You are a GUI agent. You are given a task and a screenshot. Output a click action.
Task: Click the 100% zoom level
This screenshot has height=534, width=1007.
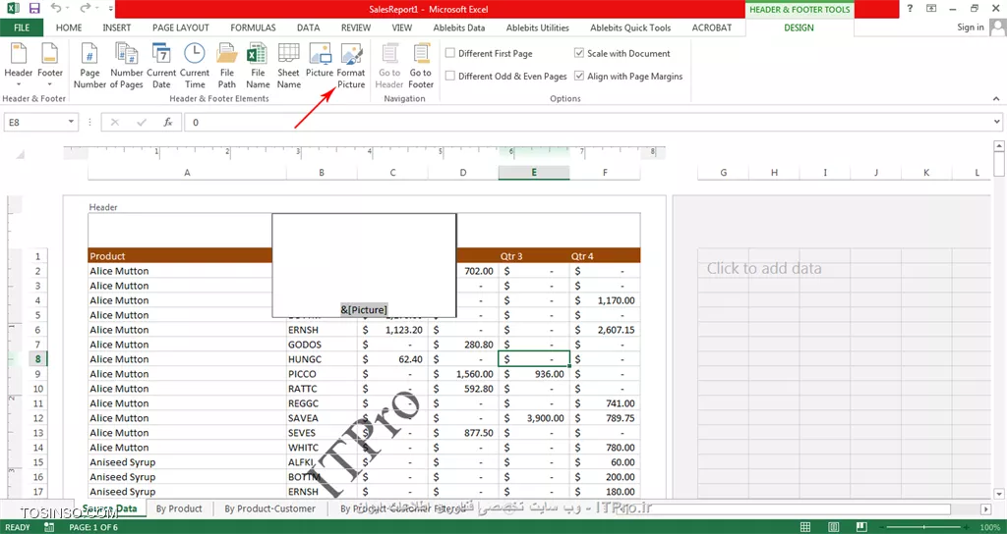[989, 527]
